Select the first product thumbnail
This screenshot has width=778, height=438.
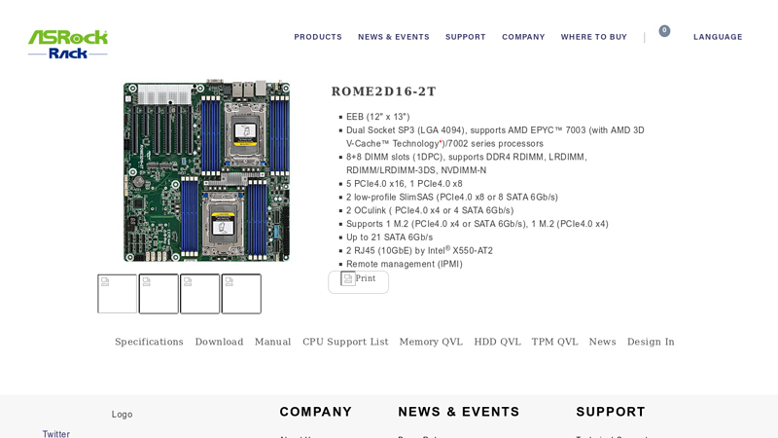(x=118, y=294)
